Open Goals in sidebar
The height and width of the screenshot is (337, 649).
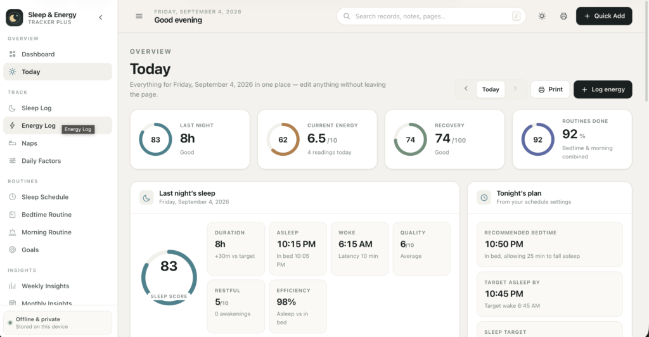[58, 250]
